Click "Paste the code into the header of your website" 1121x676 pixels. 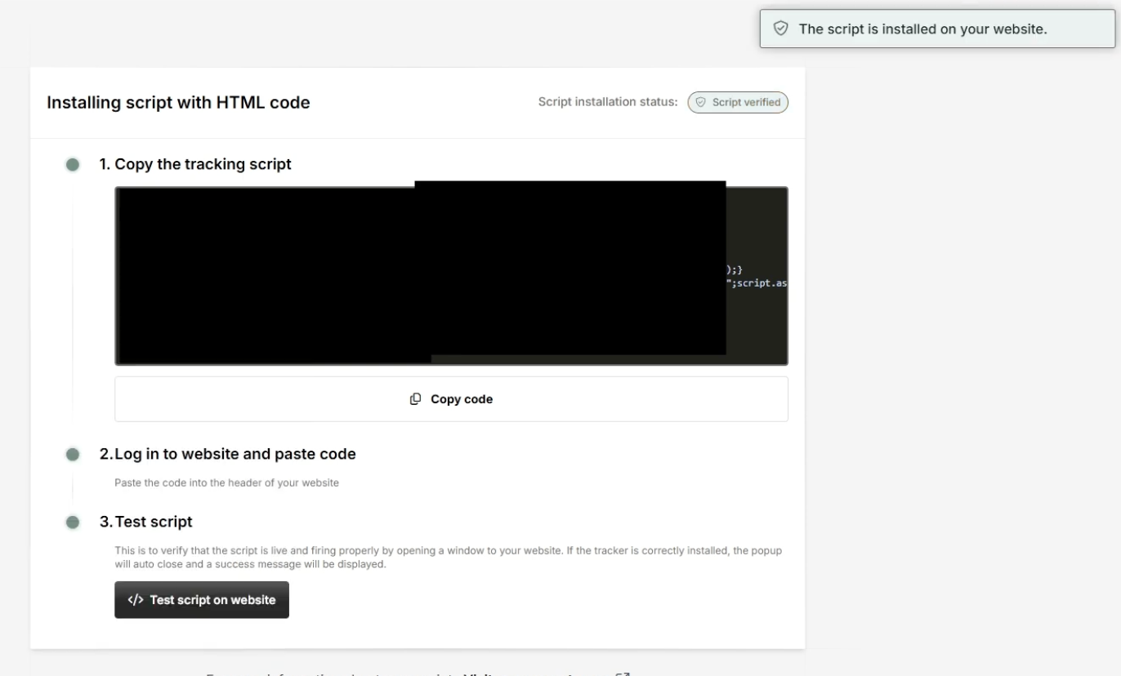tap(226, 483)
